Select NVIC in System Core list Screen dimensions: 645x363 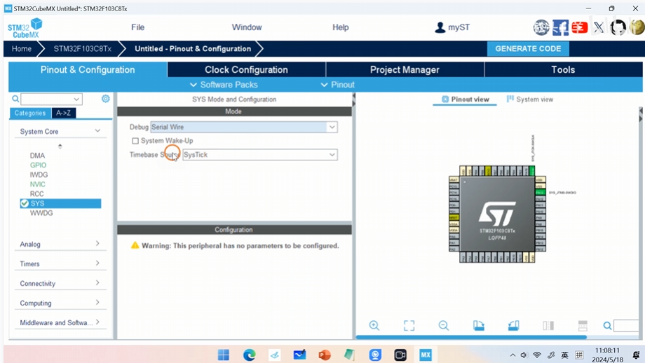37,184
